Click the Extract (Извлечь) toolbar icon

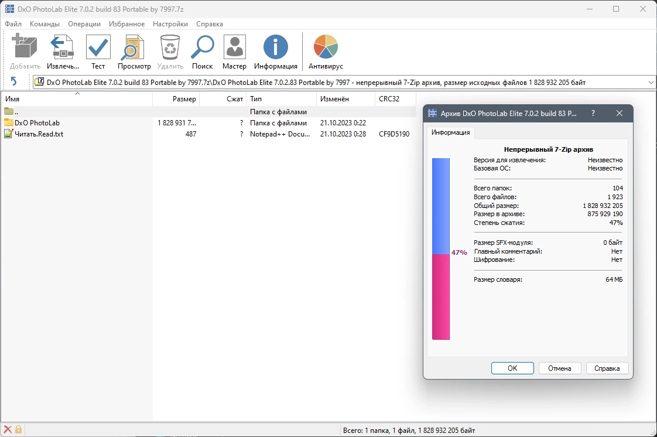coord(63,47)
